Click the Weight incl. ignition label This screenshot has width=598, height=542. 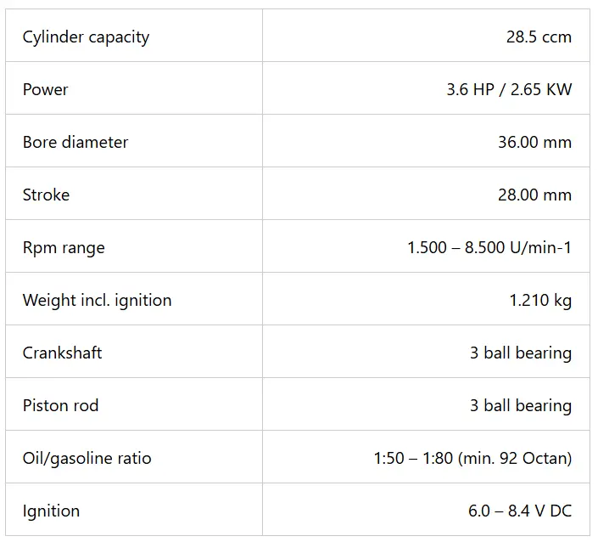click(x=97, y=300)
